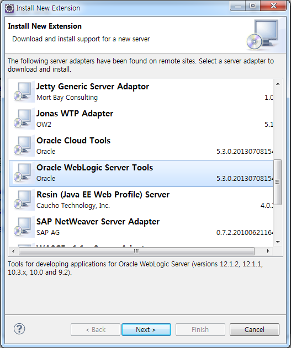Image resolution: width=291 pixels, height=348 pixels.
Task: Click the SAP AG vendor label
Action: click(x=48, y=233)
